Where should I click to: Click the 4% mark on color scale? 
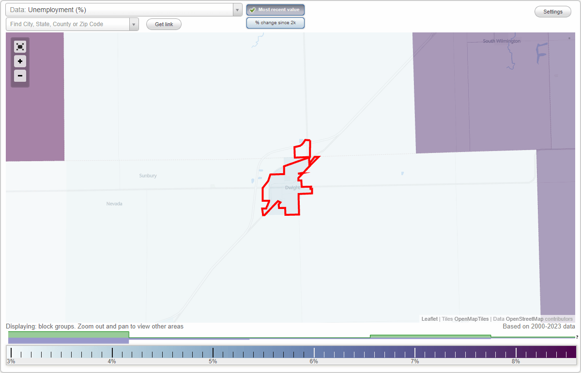(112, 361)
